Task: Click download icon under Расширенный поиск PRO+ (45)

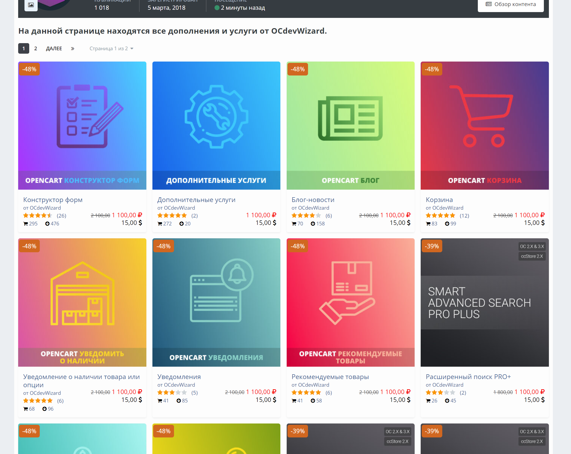Action: pyautogui.click(x=447, y=401)
